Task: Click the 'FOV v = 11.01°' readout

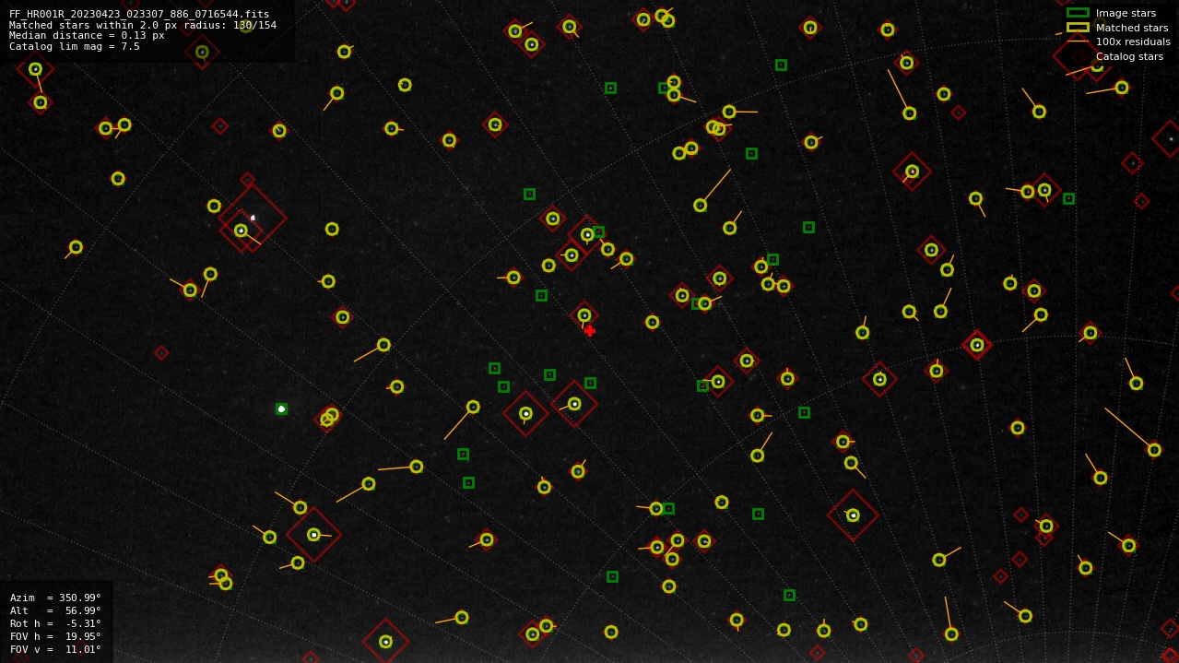Action: [55, 649]
